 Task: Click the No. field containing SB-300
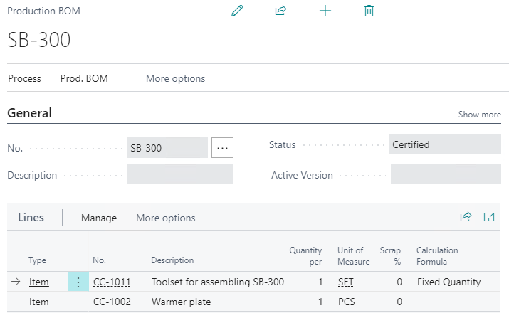coord(167,147)
